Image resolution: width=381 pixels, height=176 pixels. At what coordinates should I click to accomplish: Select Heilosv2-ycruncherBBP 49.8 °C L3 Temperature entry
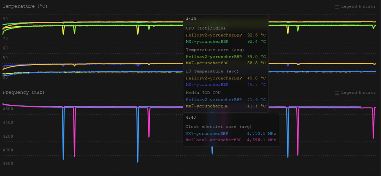pyautogui.click(x=214, y=78)
